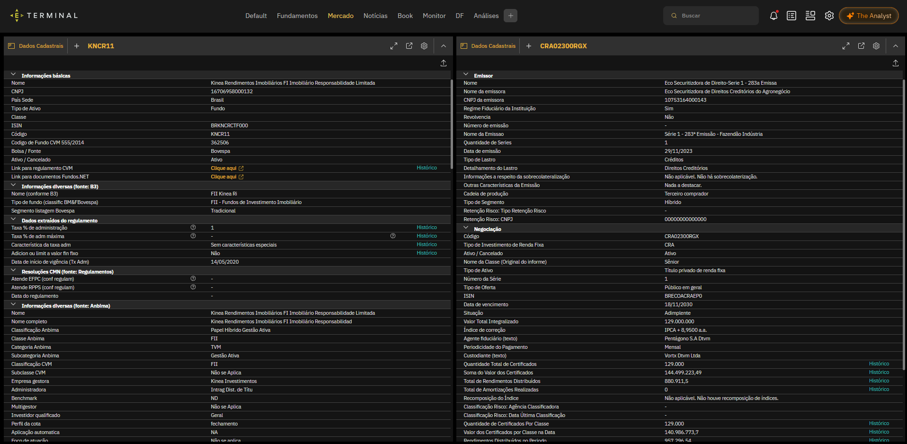Click the ISIN value BRKNCRCTF000
This screenshot has width=907, height=444.
[229, 125]
